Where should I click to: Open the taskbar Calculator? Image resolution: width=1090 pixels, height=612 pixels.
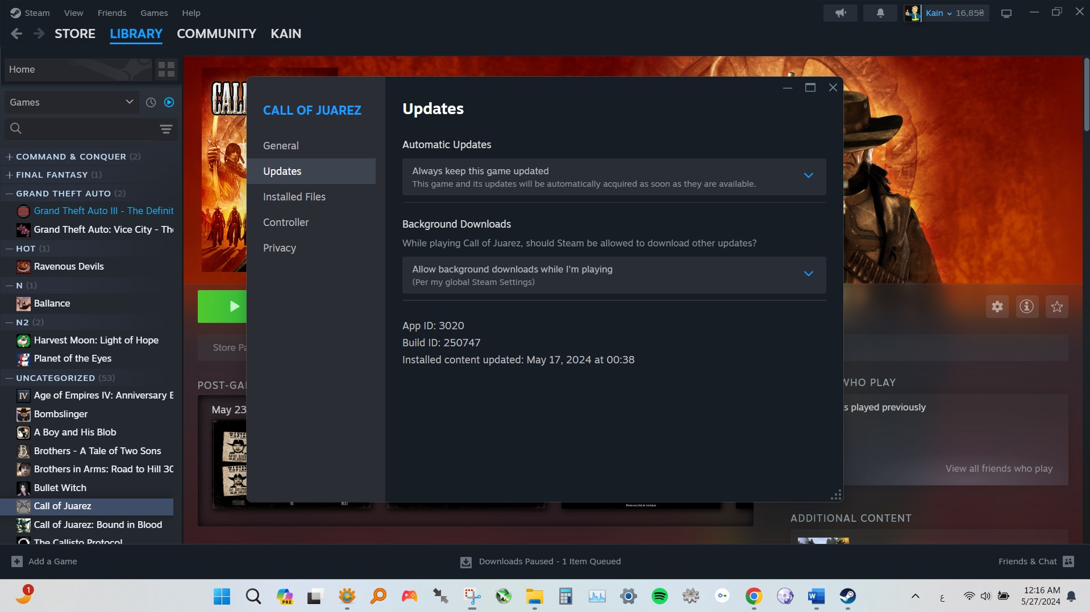(565, 596)
